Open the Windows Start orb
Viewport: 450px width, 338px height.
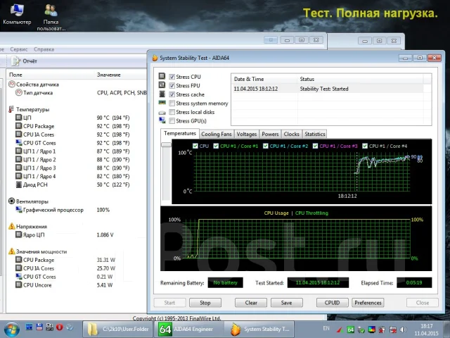coord(11,330)
